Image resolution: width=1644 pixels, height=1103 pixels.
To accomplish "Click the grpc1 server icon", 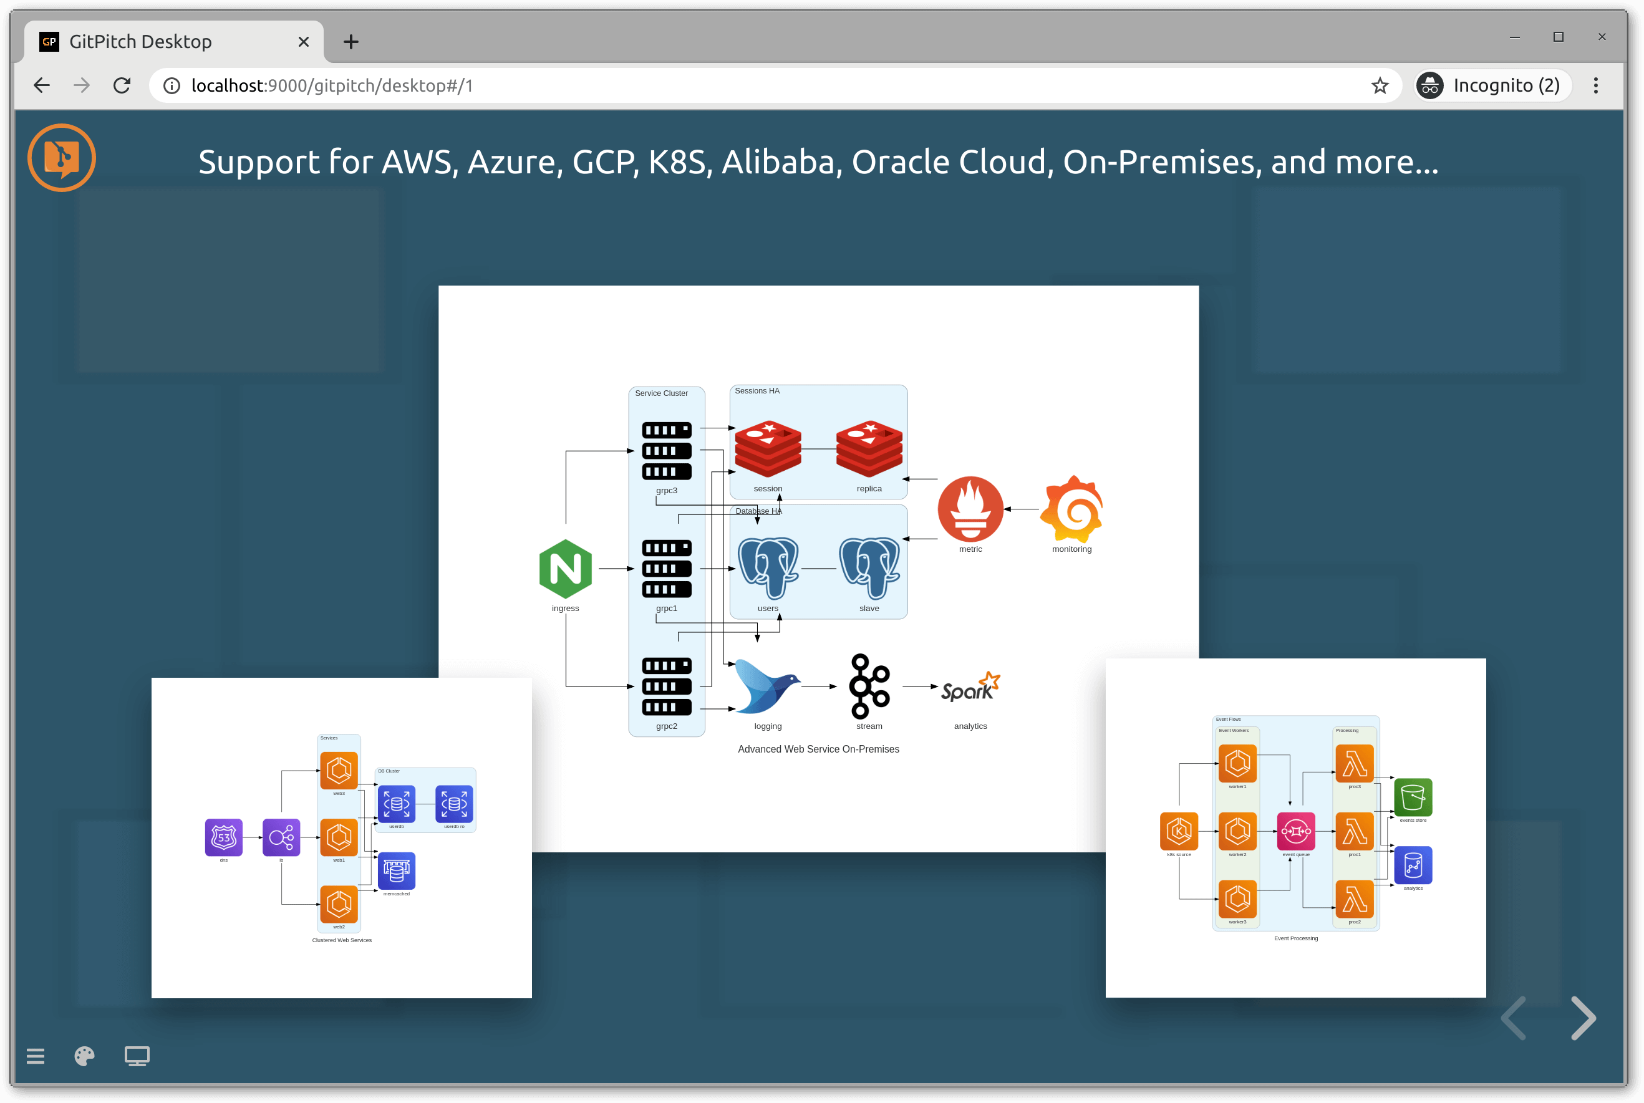I will [666, 569].
